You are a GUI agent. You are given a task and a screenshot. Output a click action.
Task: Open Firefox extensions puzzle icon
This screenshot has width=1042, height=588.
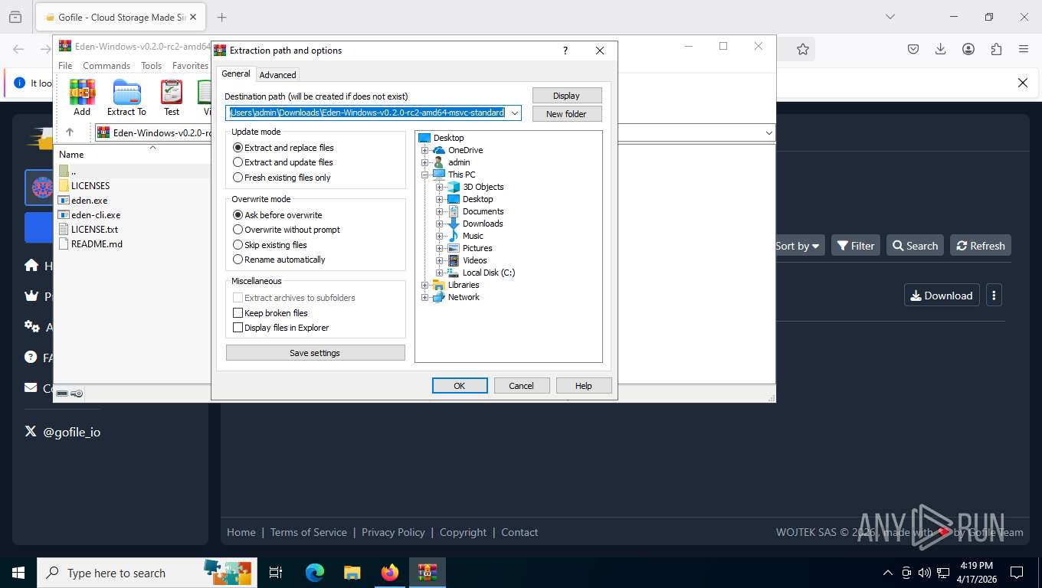(996, 49)
